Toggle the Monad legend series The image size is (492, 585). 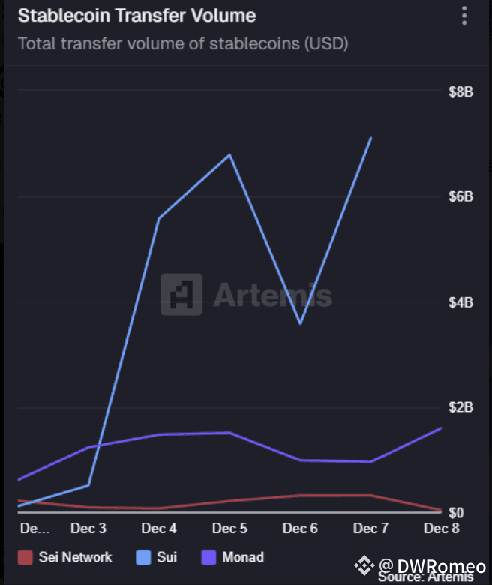coord(243,557)
